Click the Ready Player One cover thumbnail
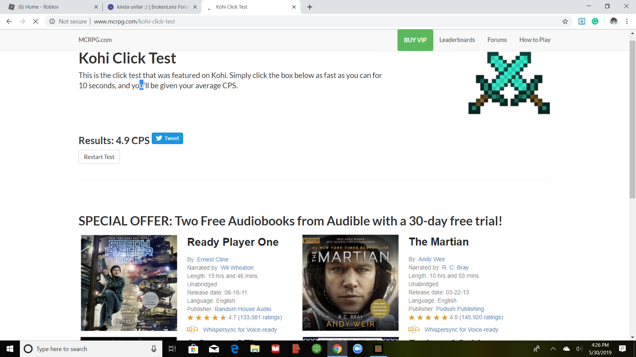 (129, 283)
